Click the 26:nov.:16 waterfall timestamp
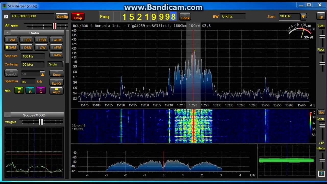This screenshot has width=327, height=184. (78, 125)
